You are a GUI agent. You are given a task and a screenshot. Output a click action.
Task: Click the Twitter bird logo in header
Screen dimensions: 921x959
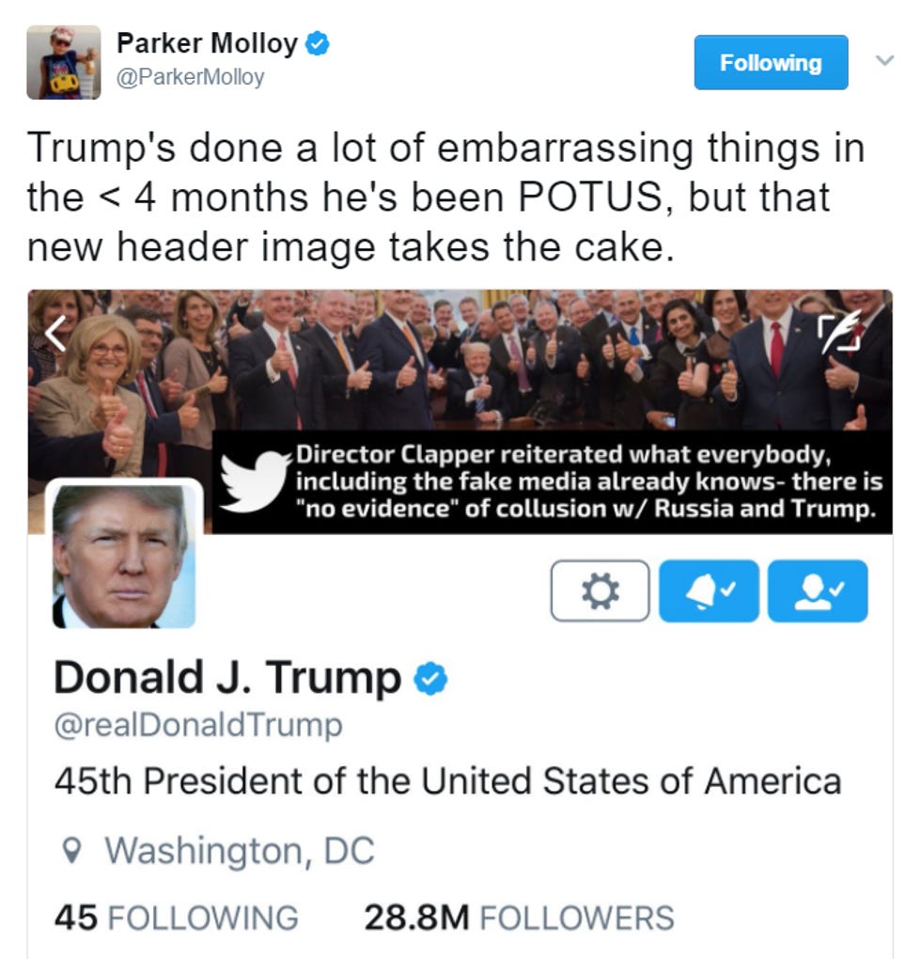tap(255, 480)
